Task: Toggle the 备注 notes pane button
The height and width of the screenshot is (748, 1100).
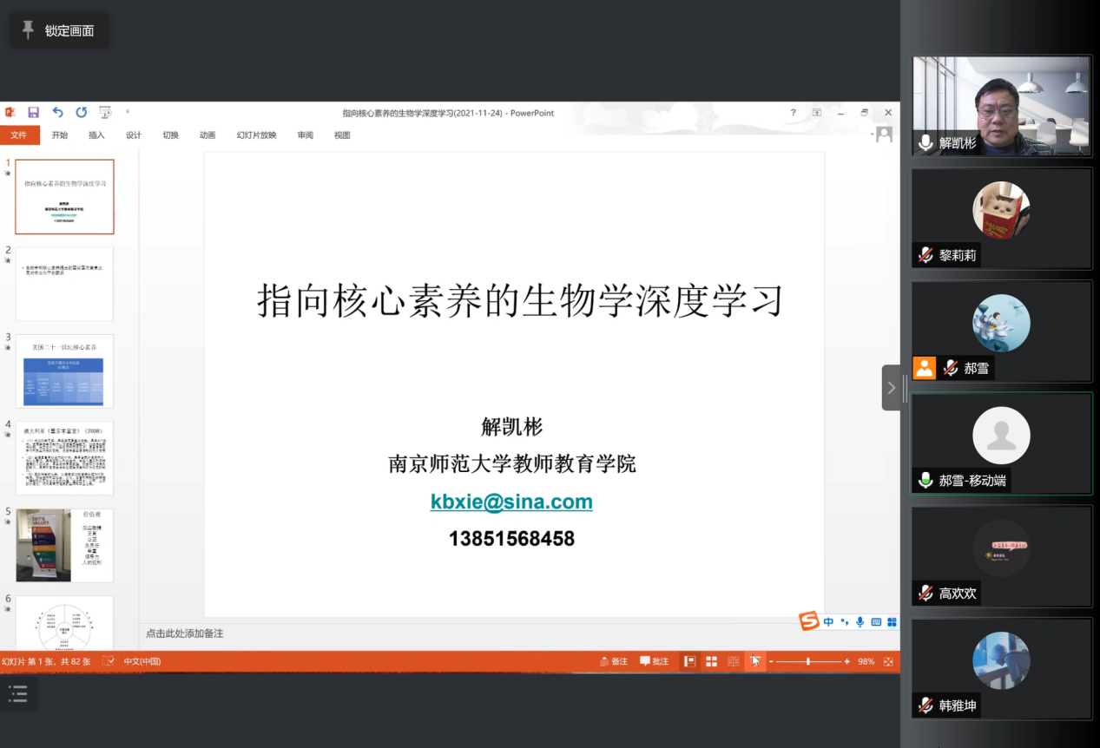Action: pyautogui.click(x=613, y=661)
